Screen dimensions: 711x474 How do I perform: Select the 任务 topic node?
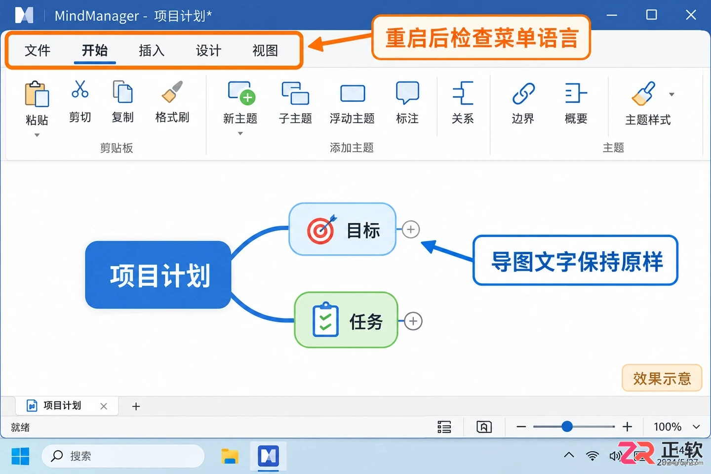pyautogui.click(x=346, y=320)
